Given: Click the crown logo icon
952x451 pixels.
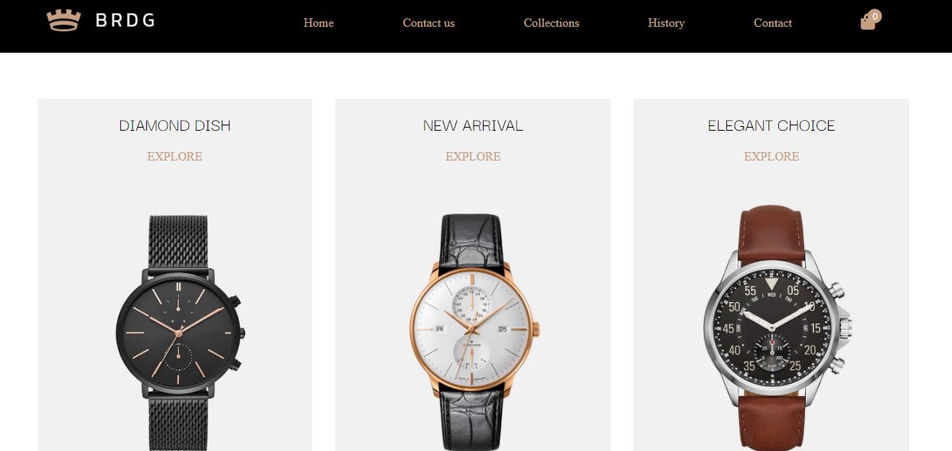Looking at the screenshot, I should pyautogui.click(x=64, y=21).
